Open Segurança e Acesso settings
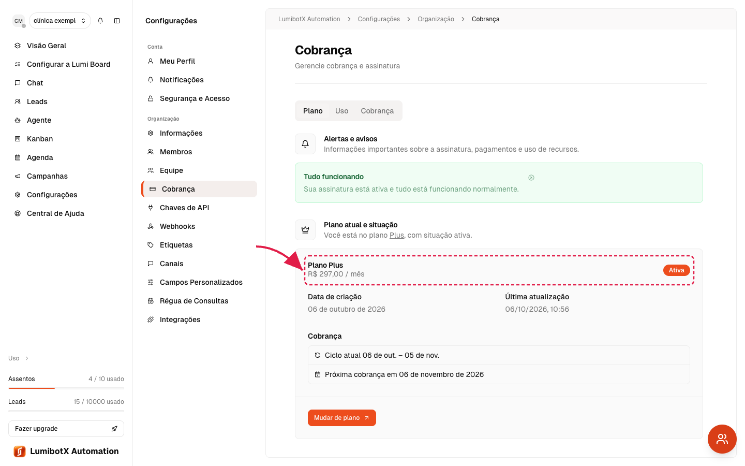Viewport: 745px width, 466px height. click(x=199, y=98)
